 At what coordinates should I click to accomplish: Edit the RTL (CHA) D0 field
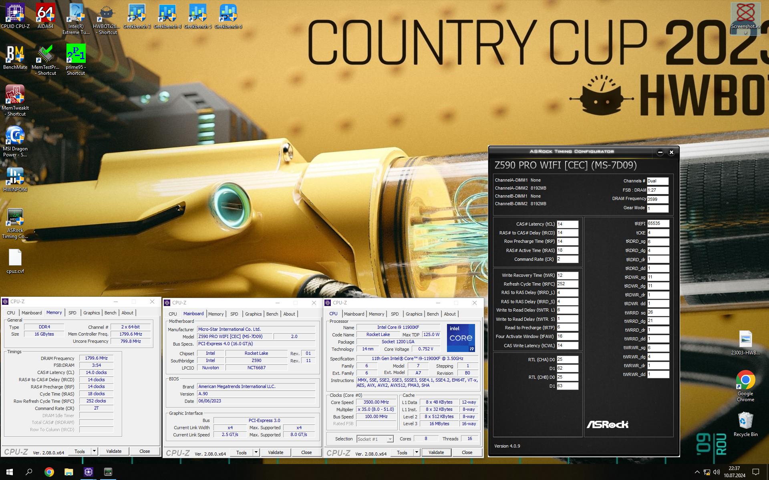click(567, 360)
